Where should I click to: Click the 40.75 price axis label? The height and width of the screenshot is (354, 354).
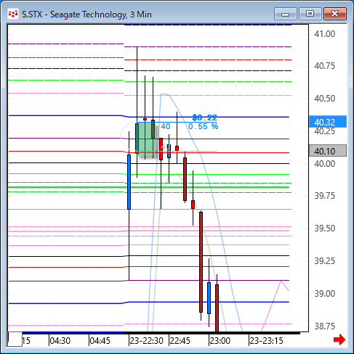pos(325,66)
